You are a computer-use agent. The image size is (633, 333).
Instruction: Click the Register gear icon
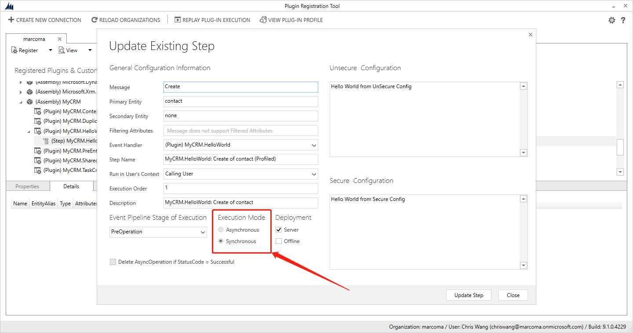point(14,50)
